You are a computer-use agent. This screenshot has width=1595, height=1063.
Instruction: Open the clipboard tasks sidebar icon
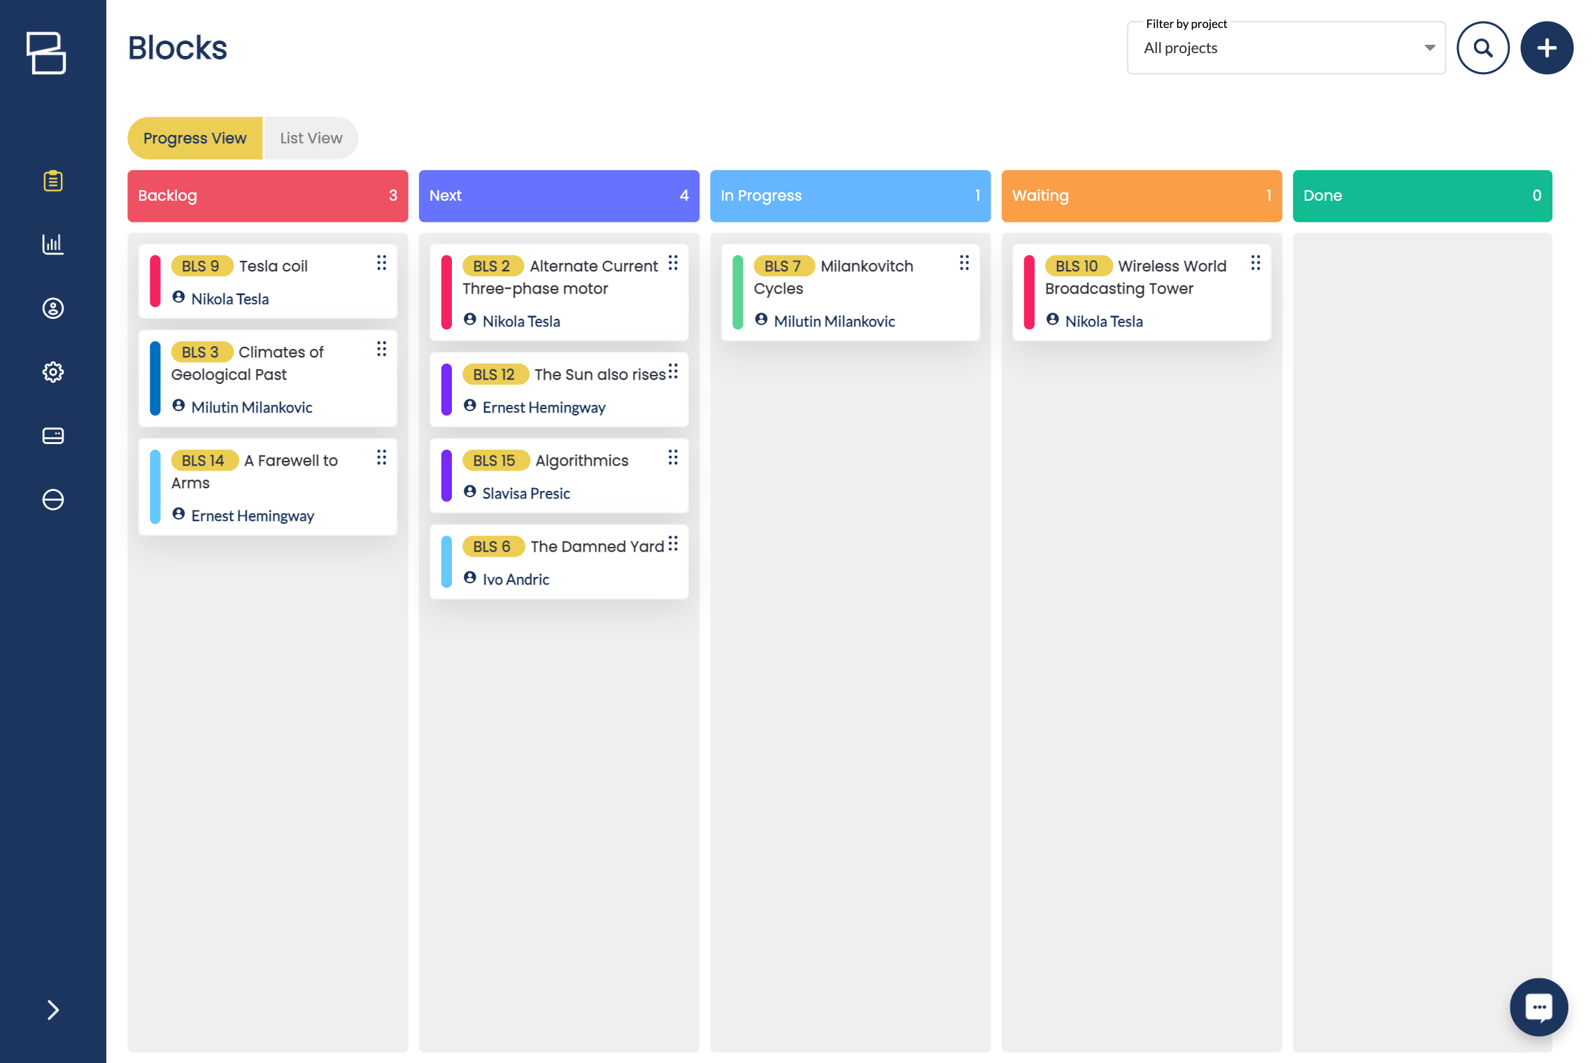53,181
